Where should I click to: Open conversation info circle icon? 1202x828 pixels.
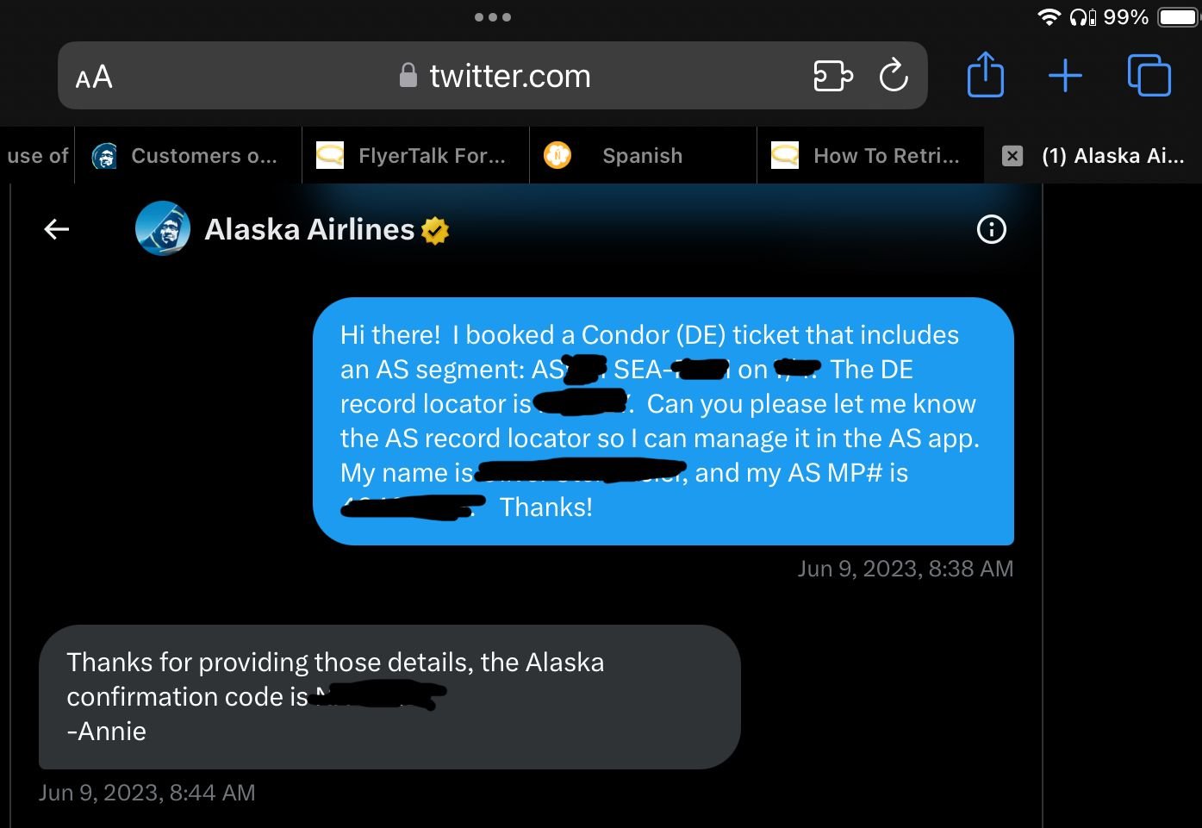coord(991,229)
